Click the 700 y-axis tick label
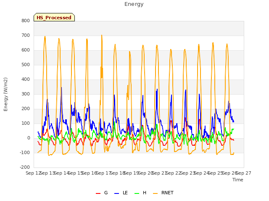Screen dimensions: 269x201 coord(26,35)
